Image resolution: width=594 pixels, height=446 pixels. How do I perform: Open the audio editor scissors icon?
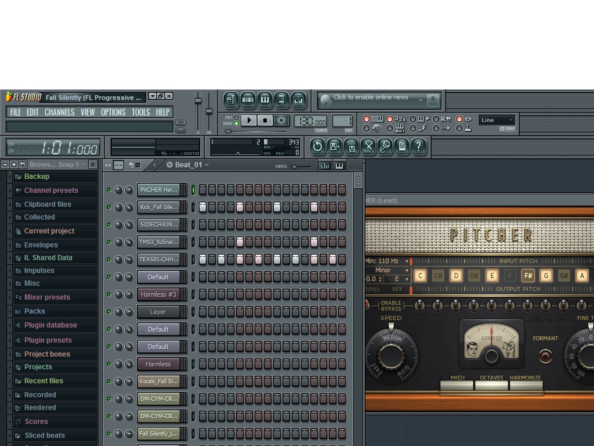pyautogui.click(x=368, y=146)
